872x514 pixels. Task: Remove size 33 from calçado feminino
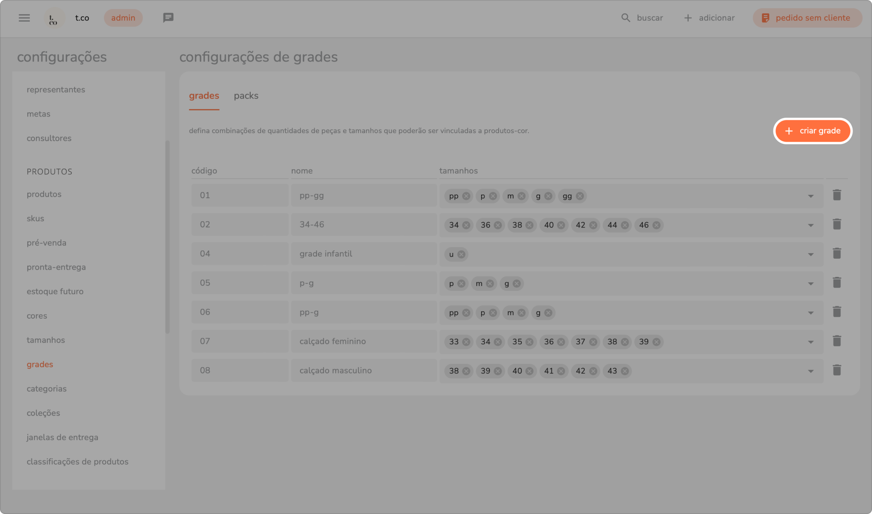[466, 342]
